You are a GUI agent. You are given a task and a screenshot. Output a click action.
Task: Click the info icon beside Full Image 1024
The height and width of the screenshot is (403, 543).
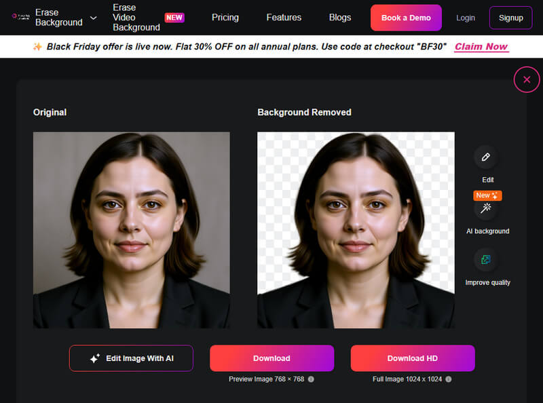(x=448, y=380)
